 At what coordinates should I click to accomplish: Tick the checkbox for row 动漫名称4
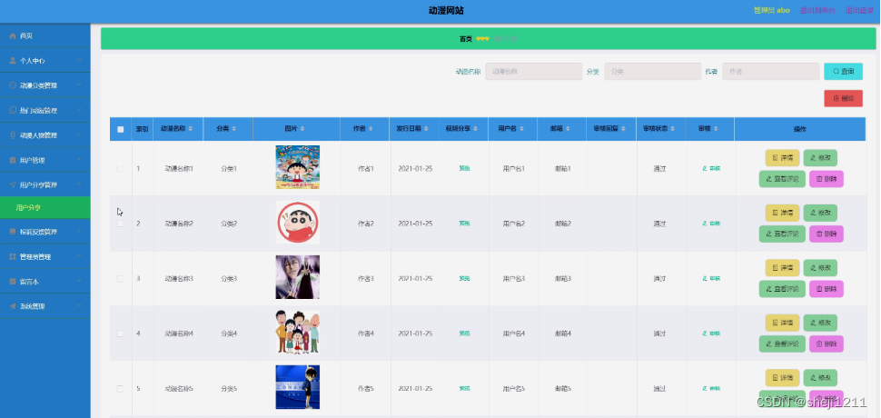[120, 333]
